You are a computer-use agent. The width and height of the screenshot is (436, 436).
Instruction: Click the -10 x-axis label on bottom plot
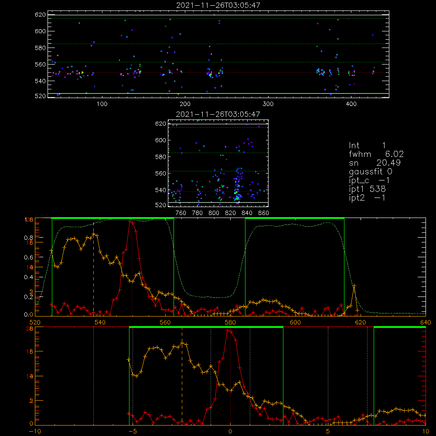tap(35, 431)
